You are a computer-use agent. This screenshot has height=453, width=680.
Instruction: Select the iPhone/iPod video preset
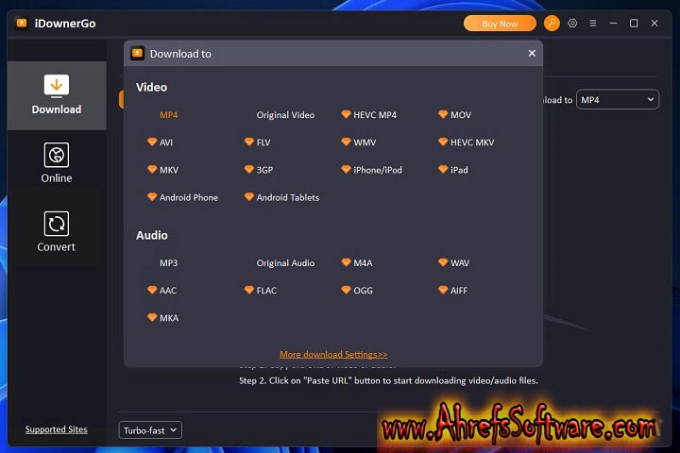377,170
